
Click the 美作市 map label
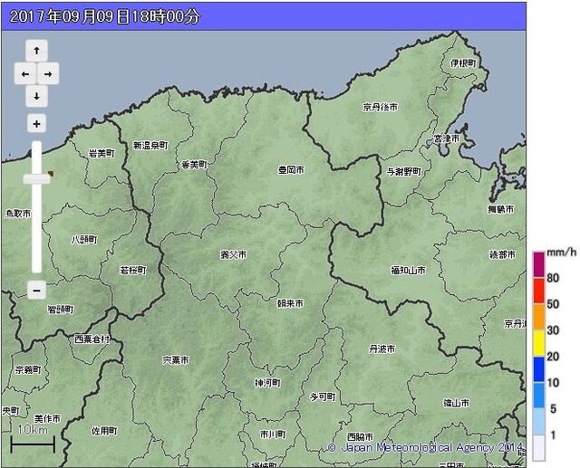pos(47,418)
